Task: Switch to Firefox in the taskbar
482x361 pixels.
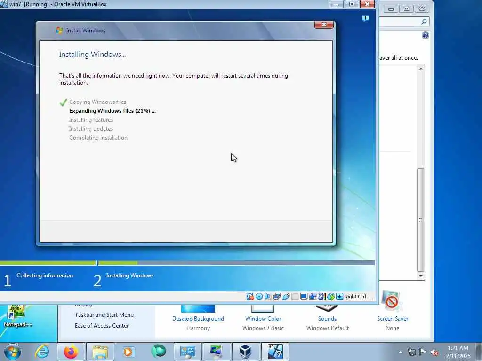Action: tap(71, 352)
